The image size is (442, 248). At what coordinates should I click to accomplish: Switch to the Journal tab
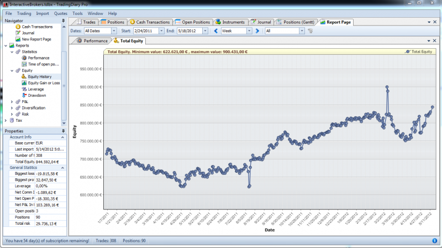261,22
